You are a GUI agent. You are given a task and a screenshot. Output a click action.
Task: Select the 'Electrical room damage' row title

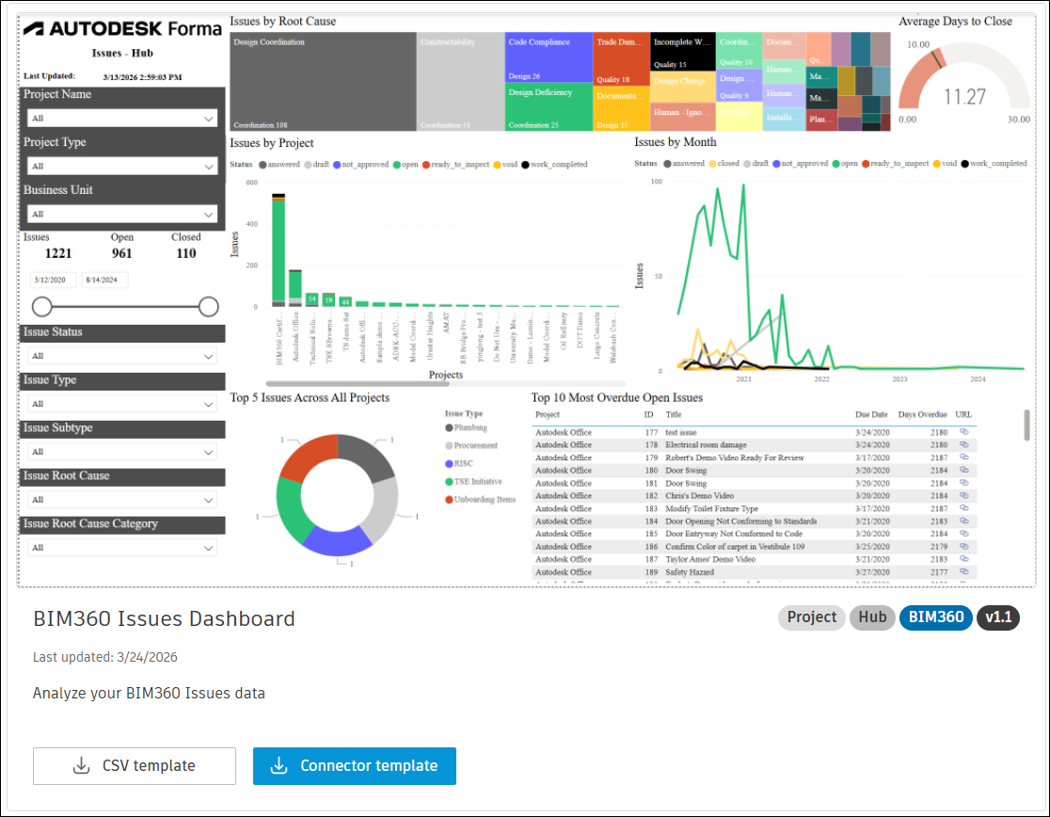[706, 445]
